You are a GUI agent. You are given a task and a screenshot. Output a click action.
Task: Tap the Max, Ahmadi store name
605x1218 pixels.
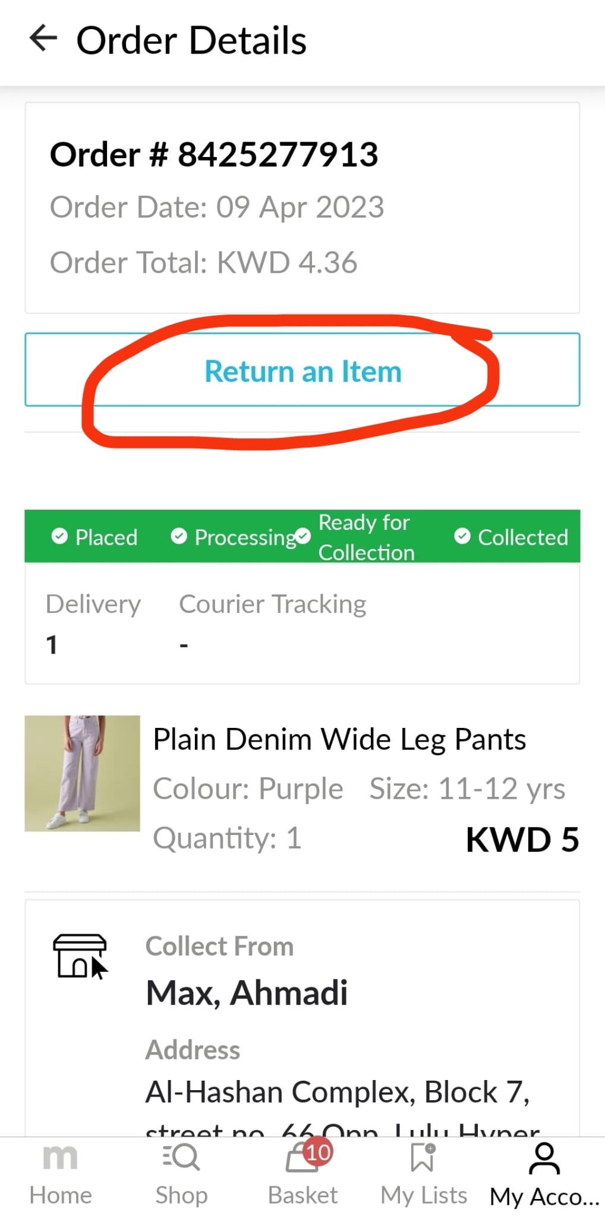tap(247, 993)
